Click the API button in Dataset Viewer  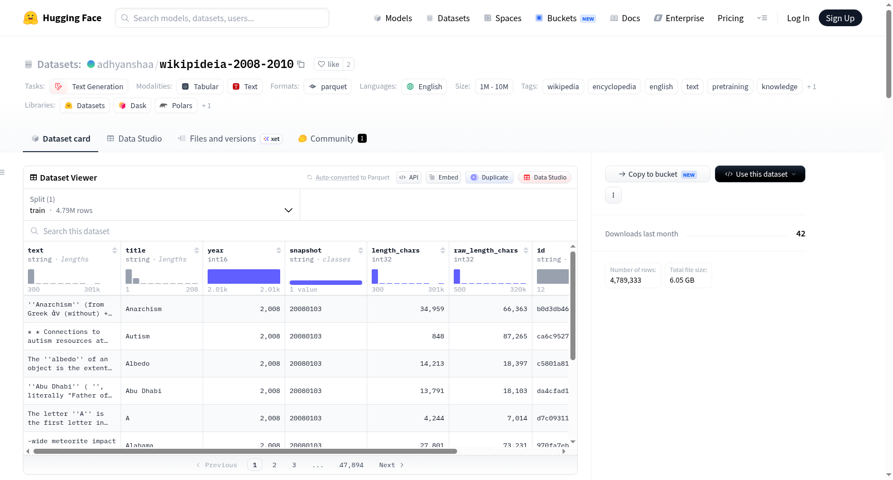(409, 177)
